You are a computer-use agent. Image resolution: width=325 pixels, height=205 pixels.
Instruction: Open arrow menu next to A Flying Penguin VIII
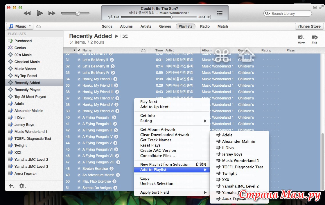point(118,162)
